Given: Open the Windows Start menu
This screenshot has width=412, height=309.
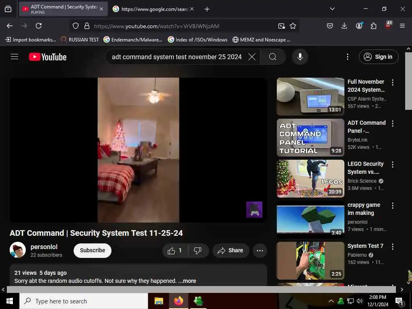Looking at the screenshot, I should pos(10,301).
